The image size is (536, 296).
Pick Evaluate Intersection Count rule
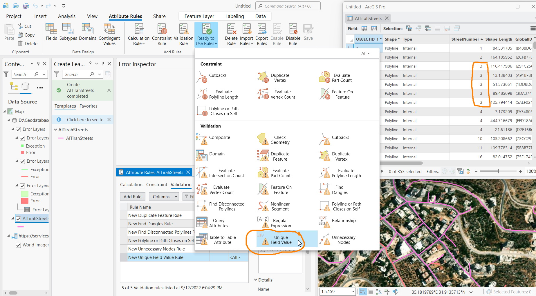220,173
